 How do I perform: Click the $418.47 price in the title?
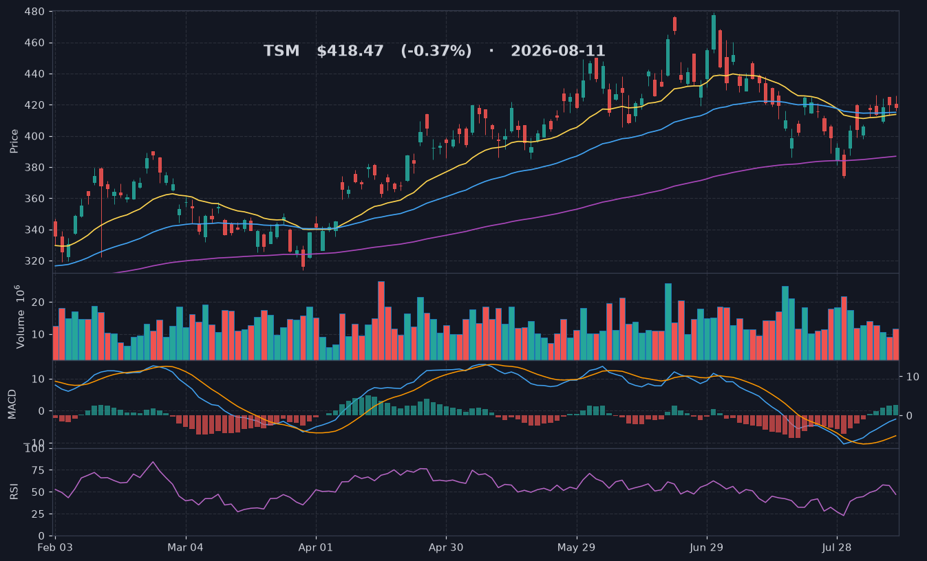pos(350,52)
